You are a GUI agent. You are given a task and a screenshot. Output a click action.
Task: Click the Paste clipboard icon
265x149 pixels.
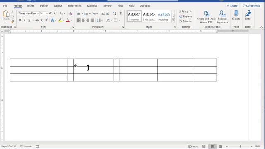click(6, 14)
